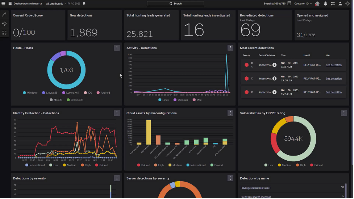This screenshot has width=354, height=199.
Task: Open the hamburger navigation menu
Action: click(3, 4)
